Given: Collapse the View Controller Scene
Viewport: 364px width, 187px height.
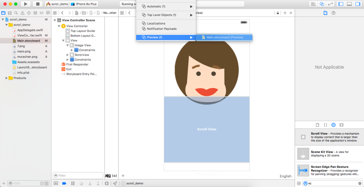Looking at the screenshot, I should pos(55,20).
